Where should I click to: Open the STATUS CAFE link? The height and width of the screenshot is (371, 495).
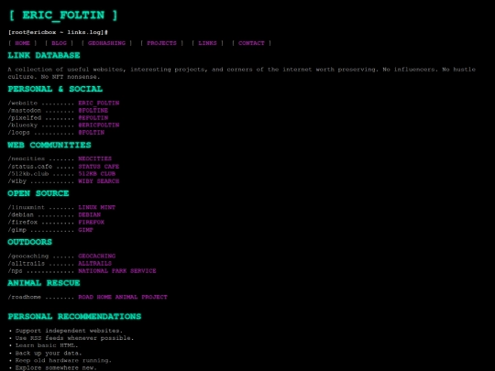tap(99, 166)
